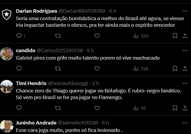
Task: Click candido's profile avatar
Action: pos(7,54)
